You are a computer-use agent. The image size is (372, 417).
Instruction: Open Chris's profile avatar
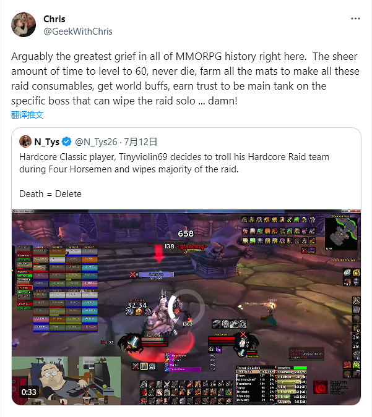tap(24, 25)
